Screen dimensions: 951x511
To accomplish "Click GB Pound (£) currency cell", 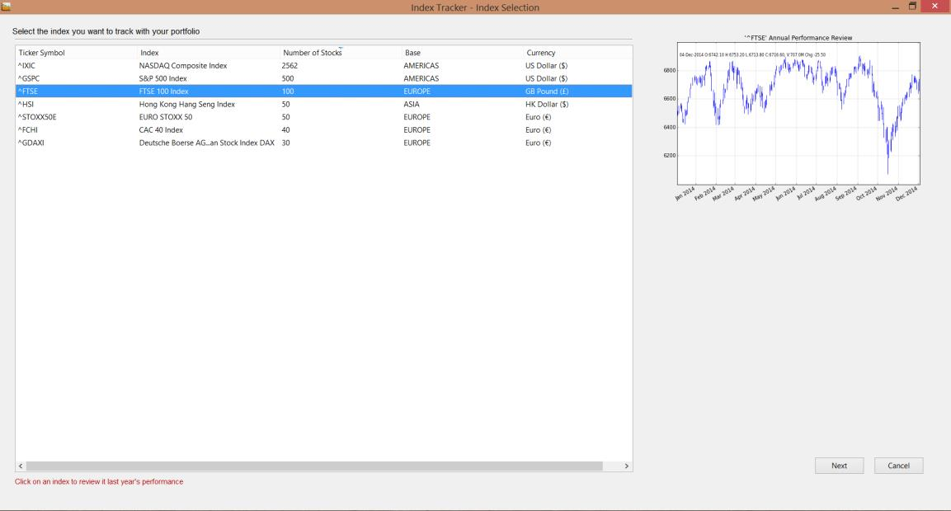I will [x=547, y=91].
